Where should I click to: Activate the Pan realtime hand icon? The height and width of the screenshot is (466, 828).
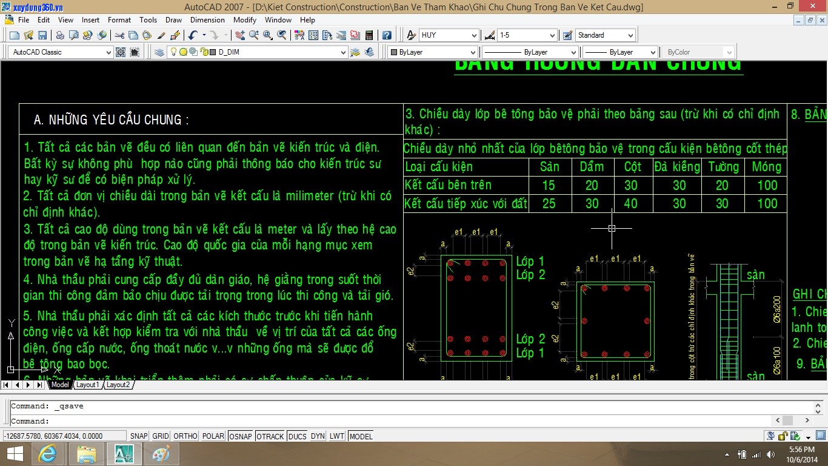(240, 35)
